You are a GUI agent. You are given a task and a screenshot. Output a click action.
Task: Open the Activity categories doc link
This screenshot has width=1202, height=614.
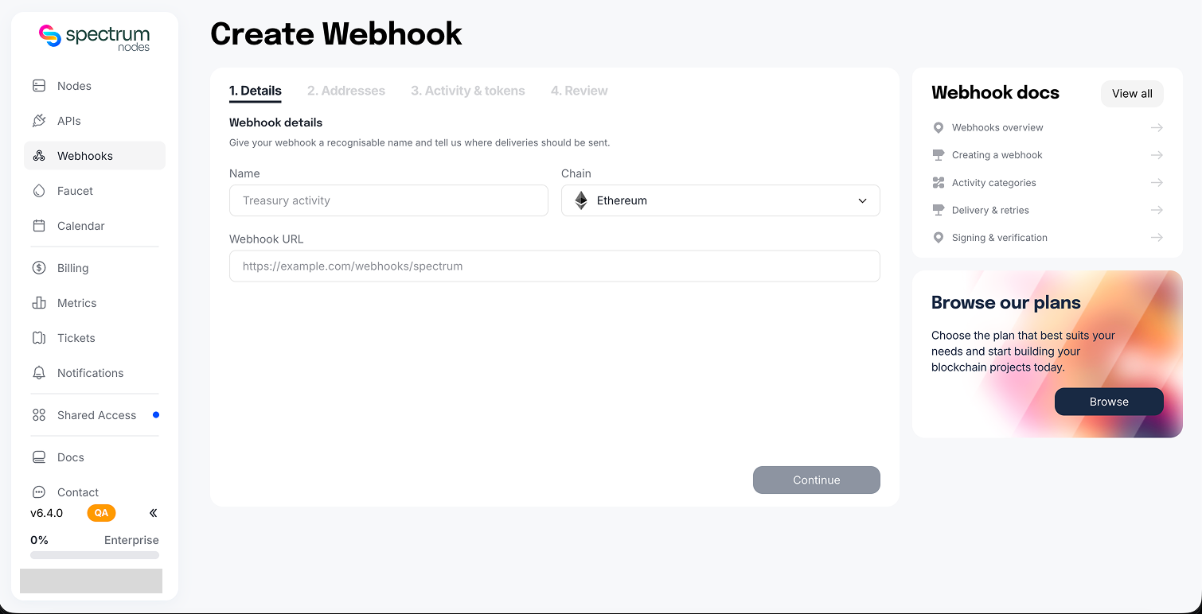pyautogui.click(x=1048, y=183)
